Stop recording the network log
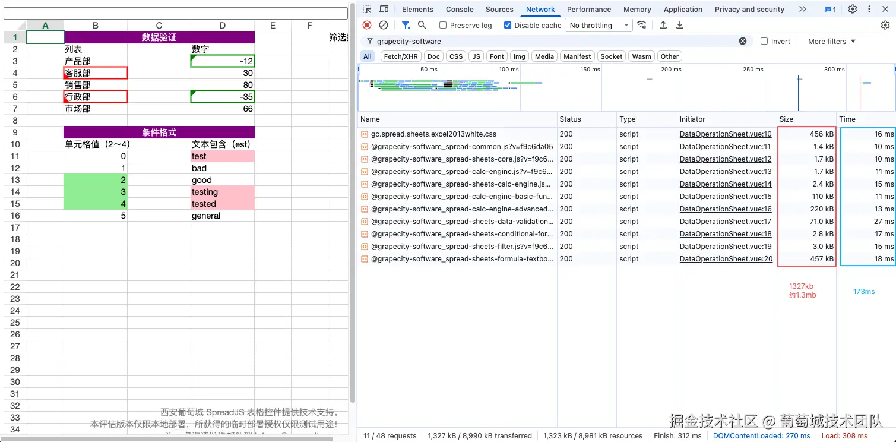The width and height of the screenshot is (896, 442). click(367, 25)
